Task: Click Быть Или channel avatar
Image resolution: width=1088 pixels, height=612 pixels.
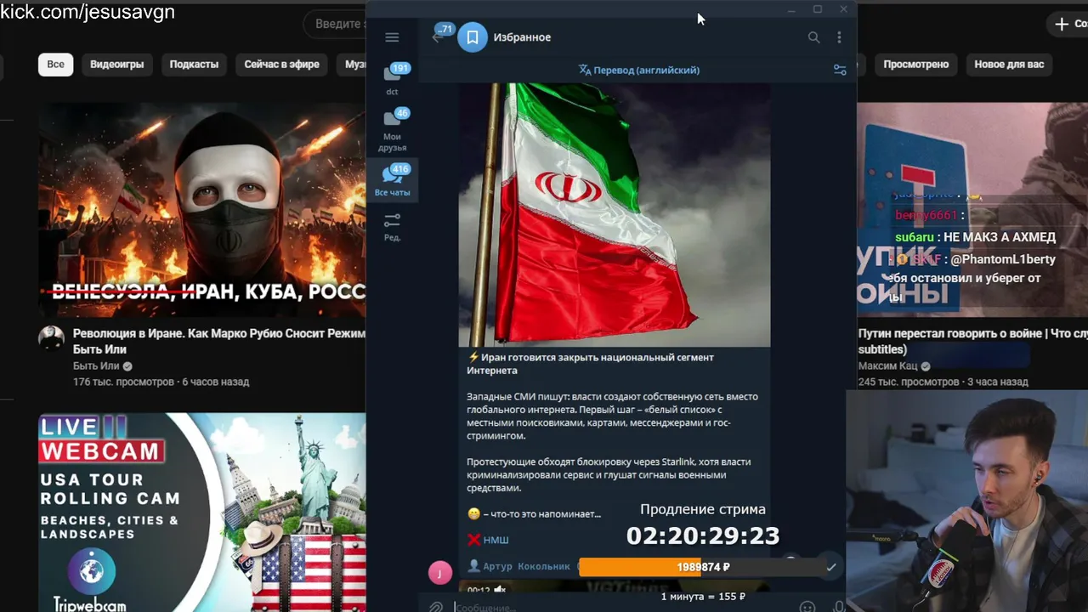Action: pos(51,338)
